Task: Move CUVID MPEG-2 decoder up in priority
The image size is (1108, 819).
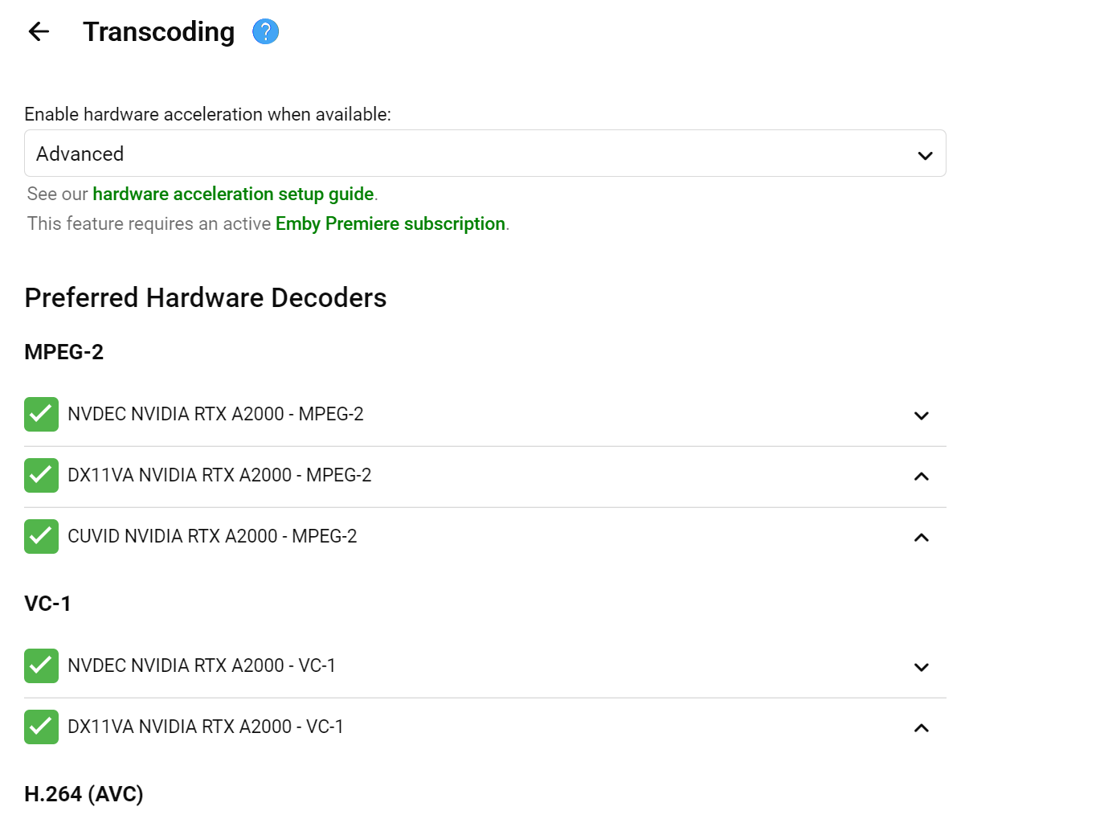Action: (x=922, y=538)
